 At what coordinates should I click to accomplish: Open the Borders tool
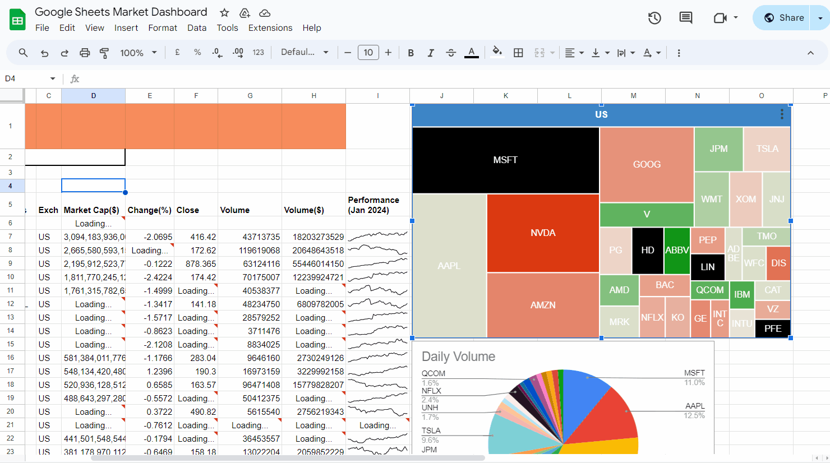click(518, 52)
